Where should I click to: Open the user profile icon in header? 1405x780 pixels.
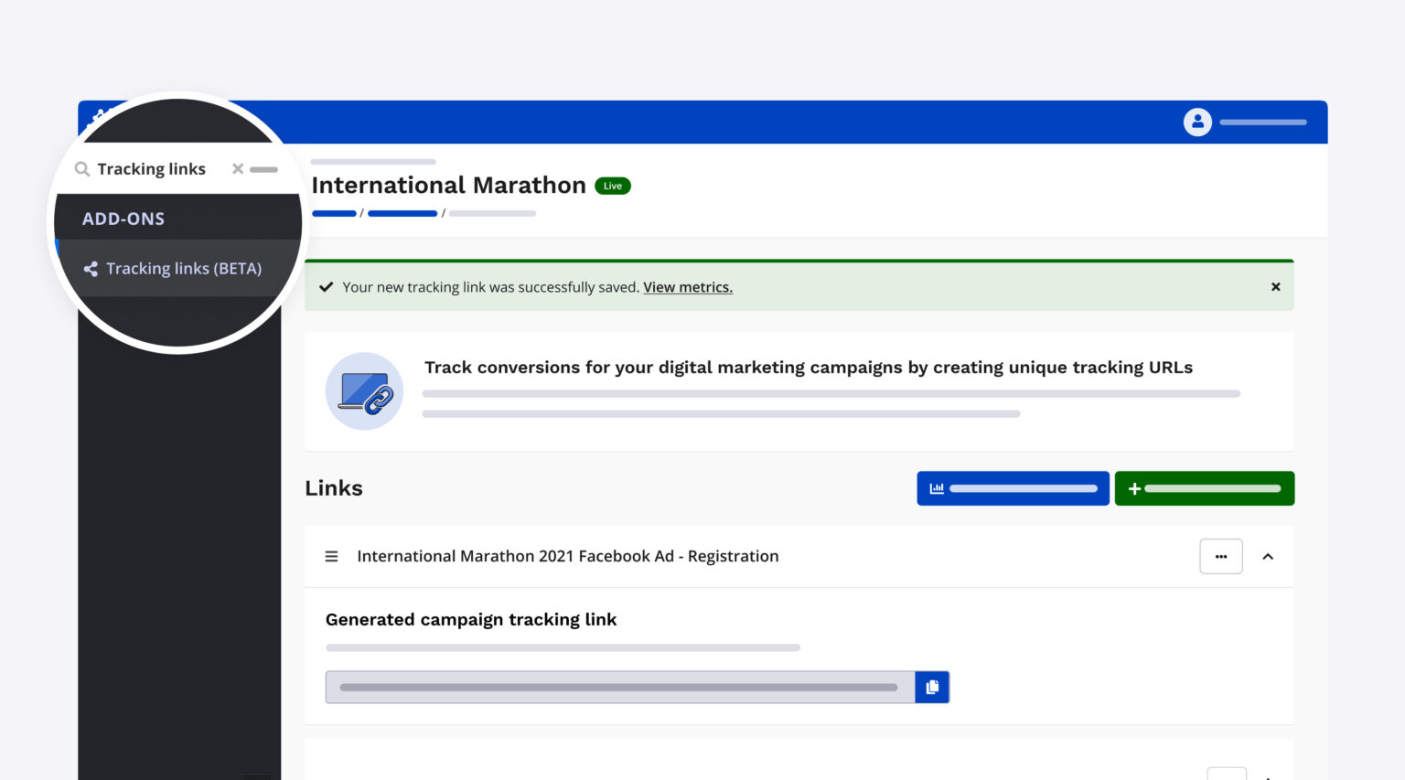point(1197,121)
